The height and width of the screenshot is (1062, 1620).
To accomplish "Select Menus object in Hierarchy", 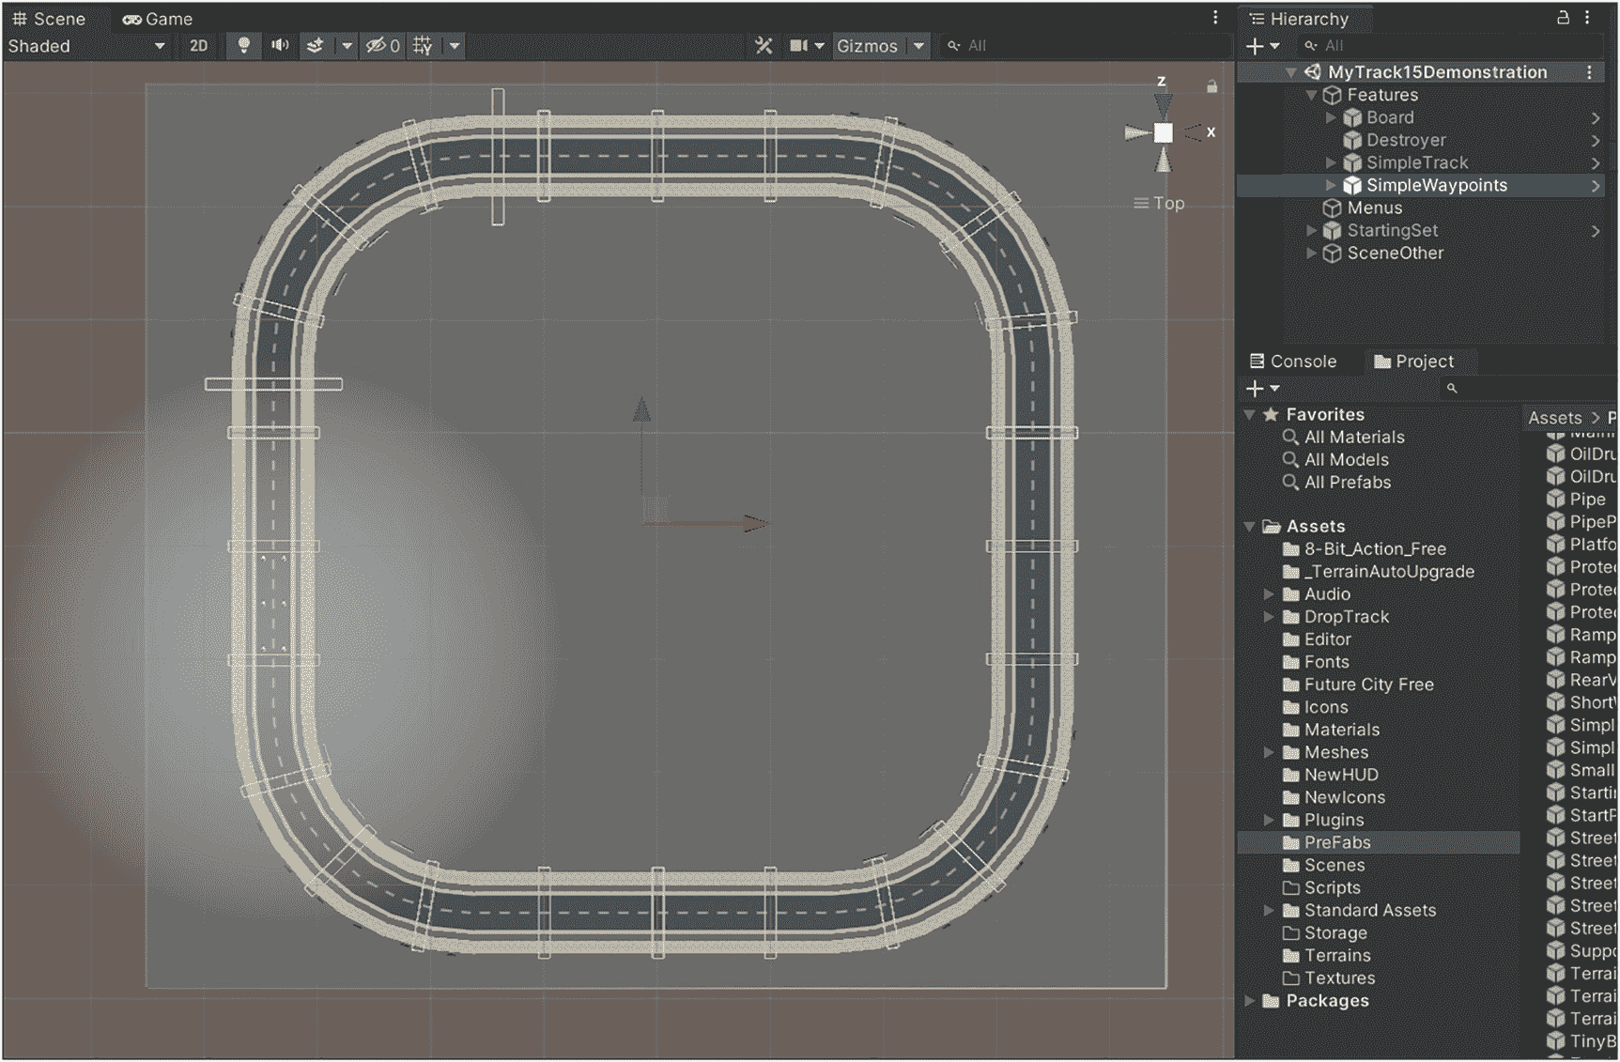I will (1374, 208).
